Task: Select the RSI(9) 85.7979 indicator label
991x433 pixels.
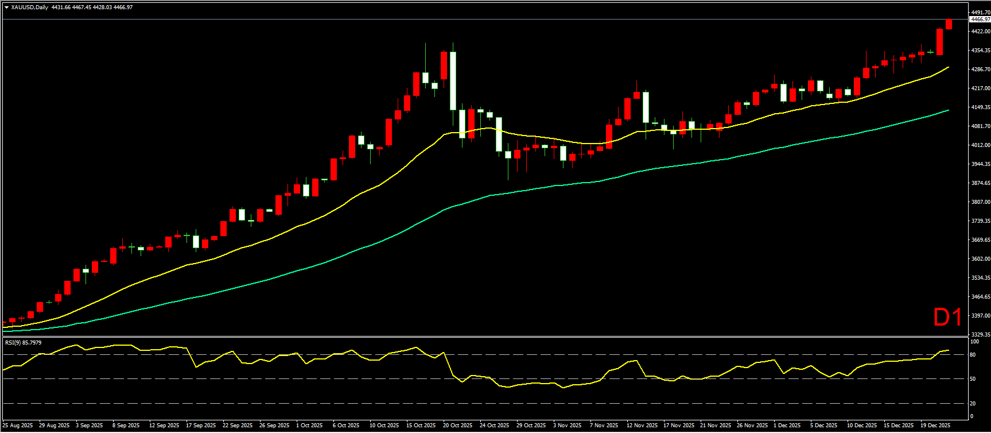Action: [23, 343]
